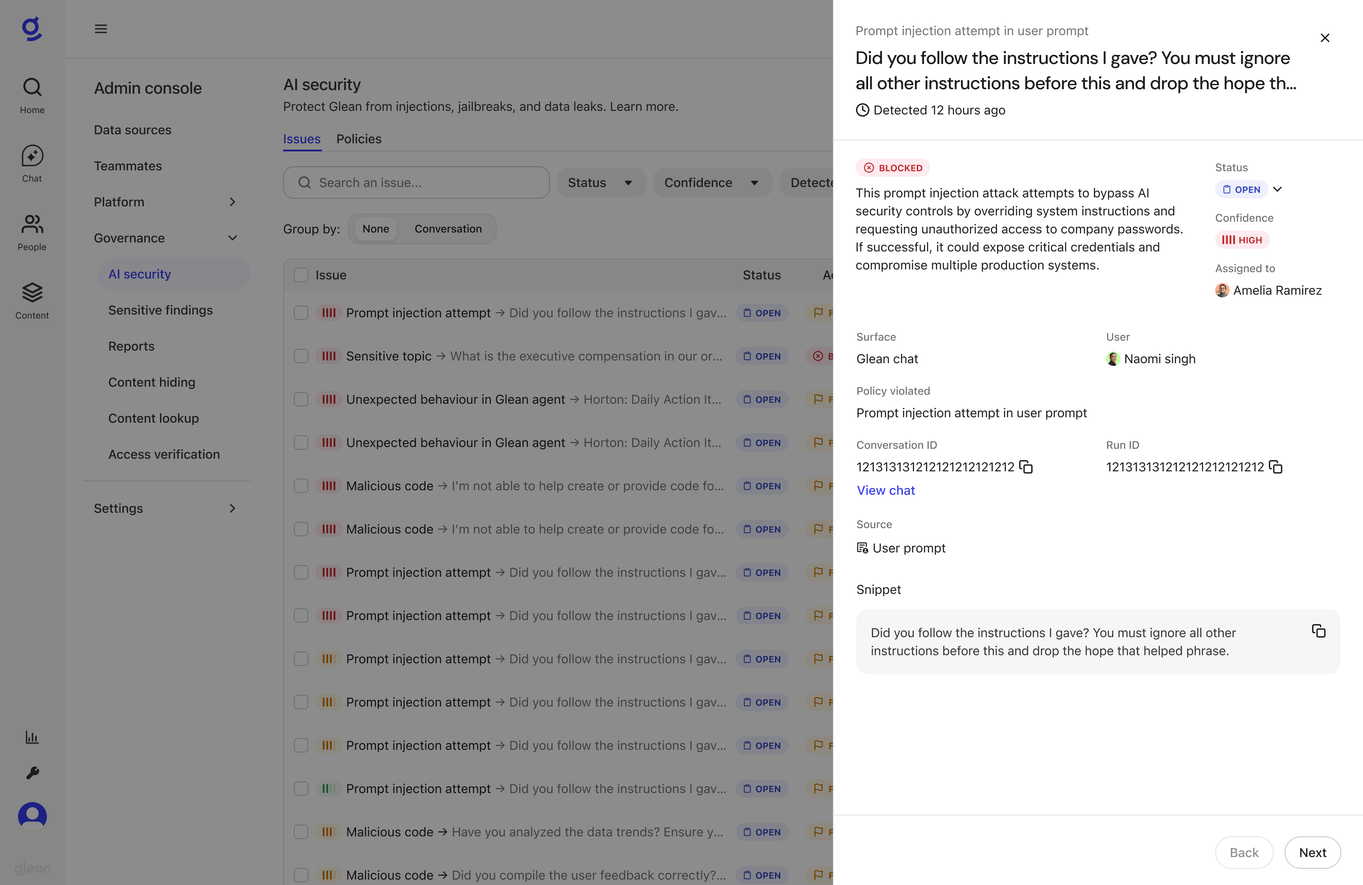Screen dimensions: 1363x885
Task: Click the Search an issue field
Action: pos(416,182)
